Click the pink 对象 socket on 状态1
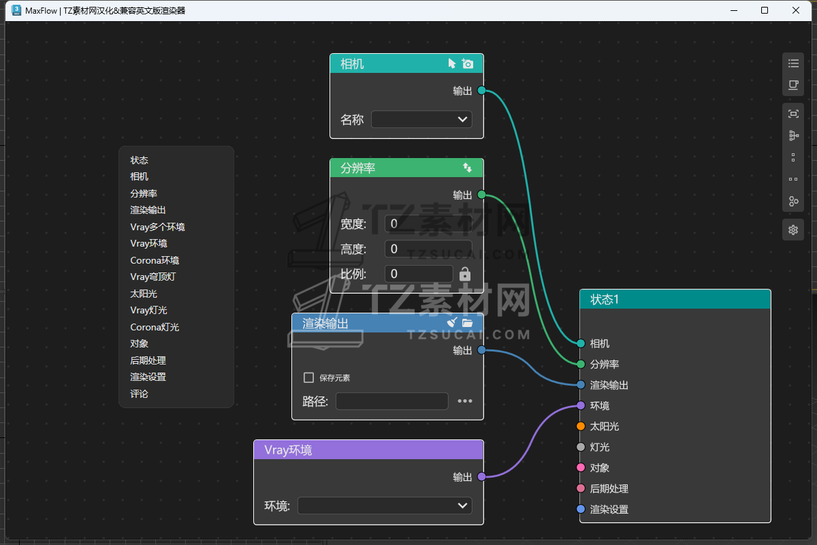 coord(581,468)
